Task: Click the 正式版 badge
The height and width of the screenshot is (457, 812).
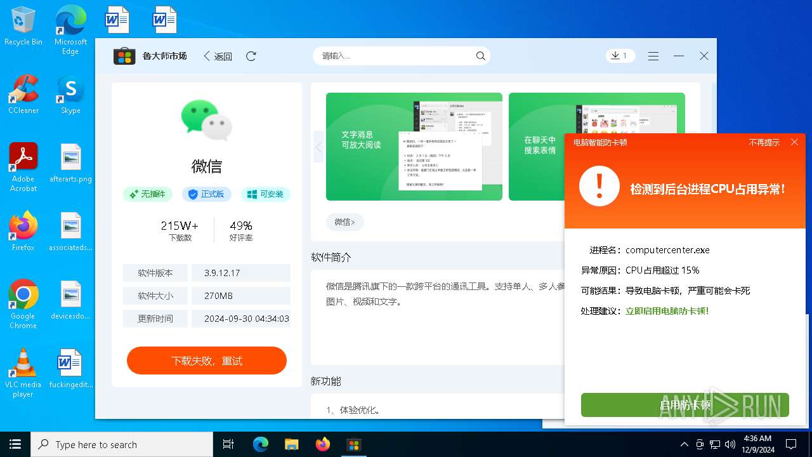Action: 207,194
